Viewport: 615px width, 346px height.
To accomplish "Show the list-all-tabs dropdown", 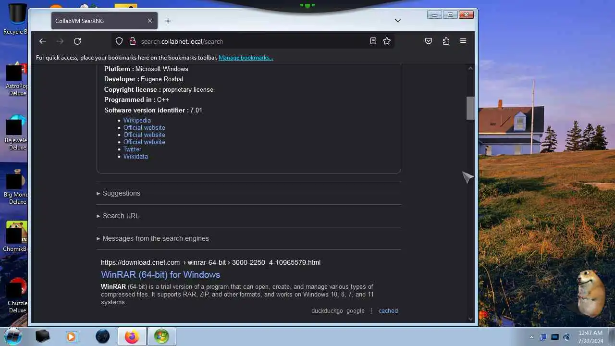I will tap(398, 21).
